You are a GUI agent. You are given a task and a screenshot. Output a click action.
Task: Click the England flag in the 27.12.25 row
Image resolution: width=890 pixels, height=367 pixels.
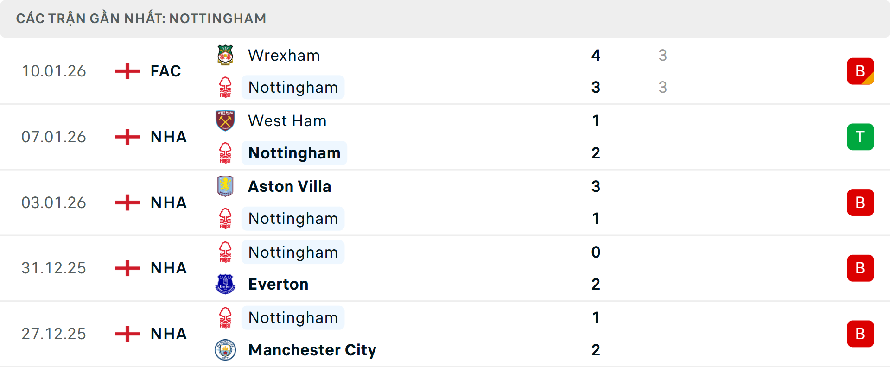click(x=127, y=334)
